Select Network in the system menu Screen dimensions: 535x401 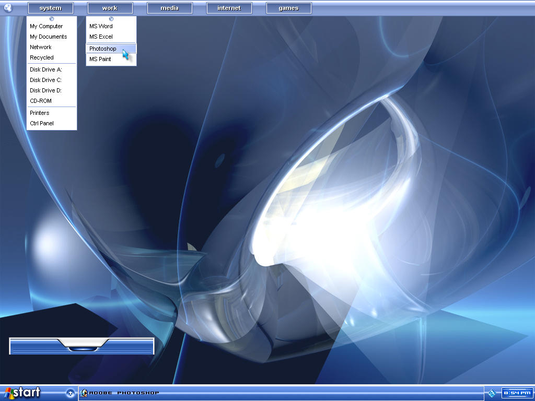52,47
